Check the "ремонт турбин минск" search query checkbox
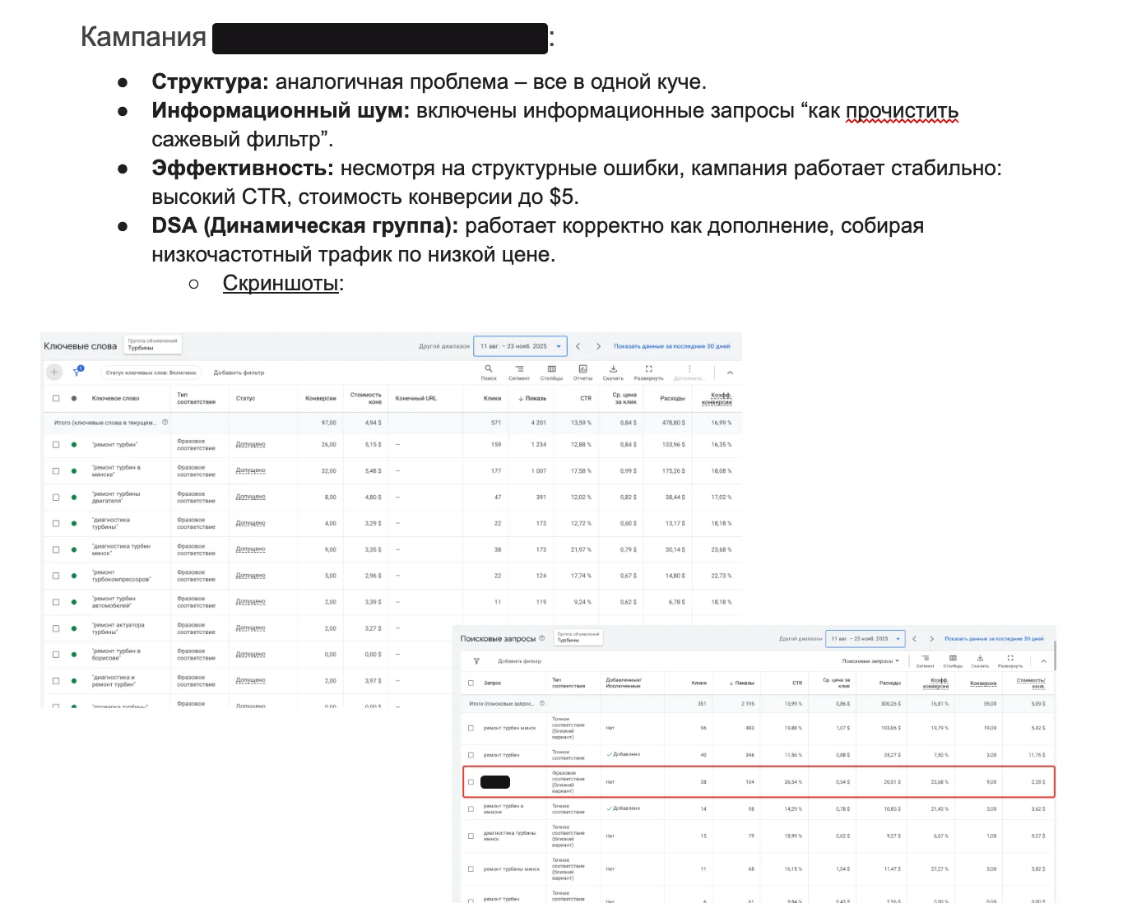Screen dimensions: 1137x903 click(x=471, y=728)
